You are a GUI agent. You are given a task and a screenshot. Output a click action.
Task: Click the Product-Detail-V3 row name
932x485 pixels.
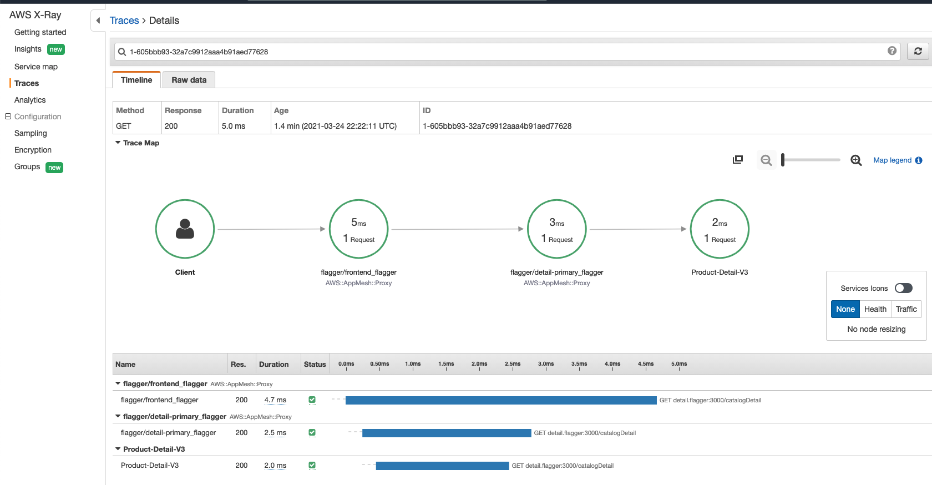pos(150,465)
